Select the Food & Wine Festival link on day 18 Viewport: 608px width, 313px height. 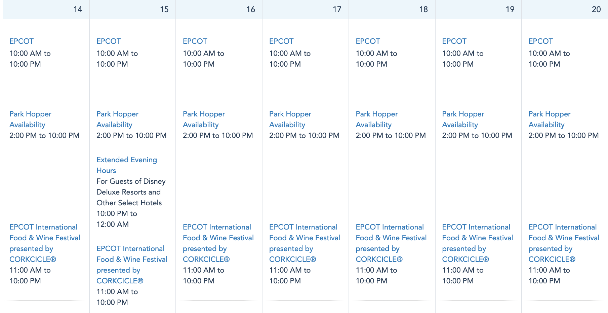(x=391, y=243)
